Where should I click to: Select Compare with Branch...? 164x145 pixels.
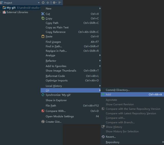(132, 122)
